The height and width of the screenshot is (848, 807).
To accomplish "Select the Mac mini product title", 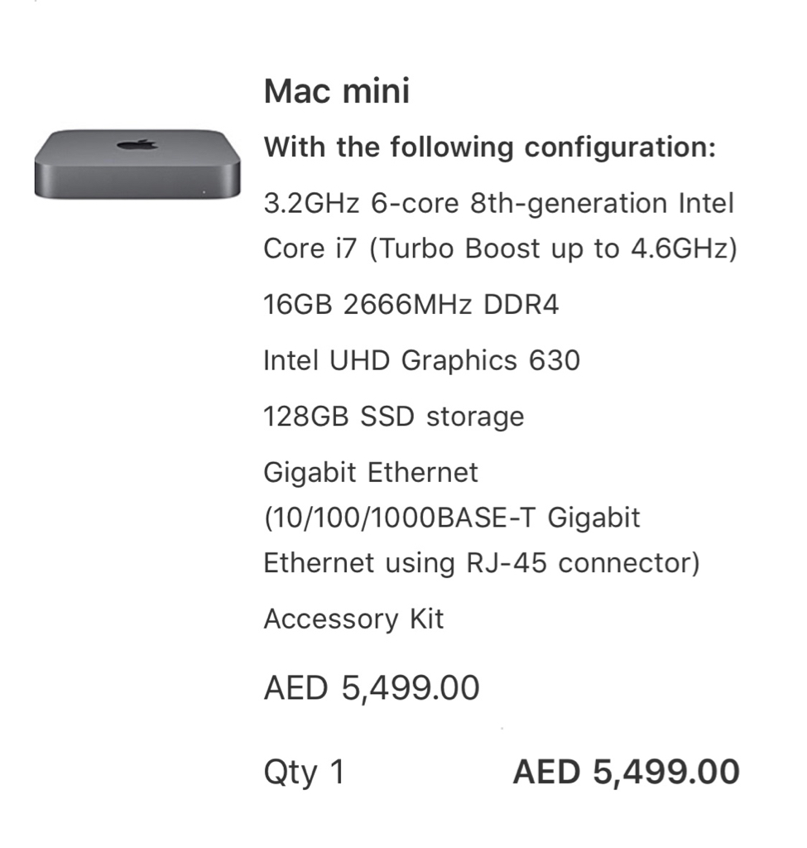I will coord(336,91).
